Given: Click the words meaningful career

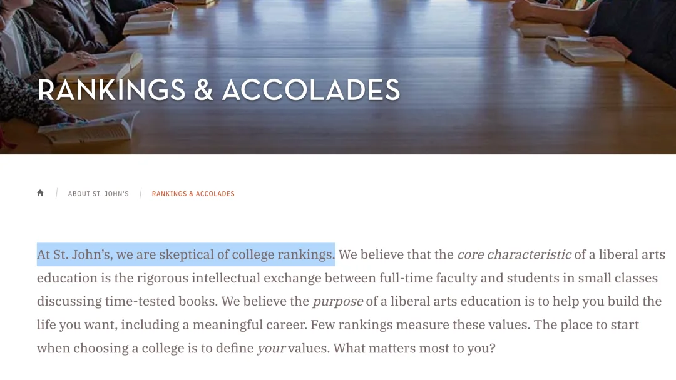Looking at the screenshot, I should (250, 325).
